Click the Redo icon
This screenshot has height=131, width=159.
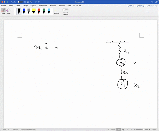coord(36,2)
